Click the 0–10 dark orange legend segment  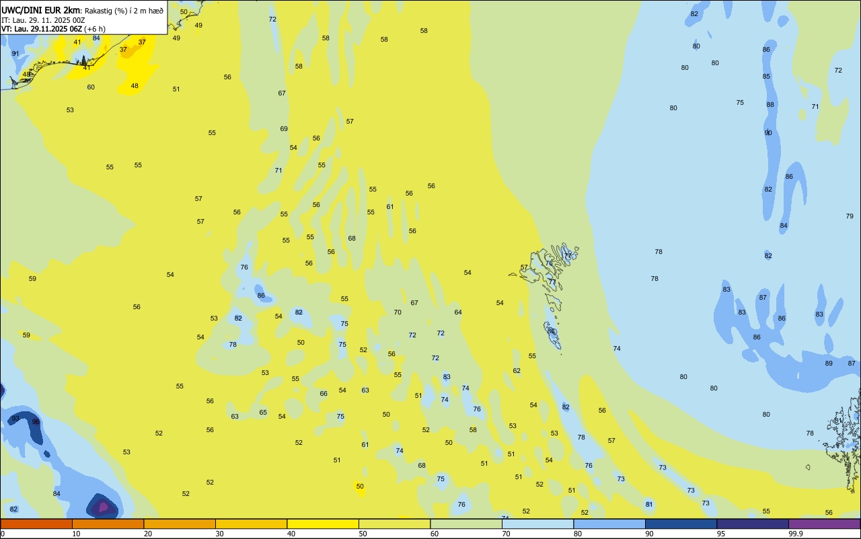click(36, 524)
